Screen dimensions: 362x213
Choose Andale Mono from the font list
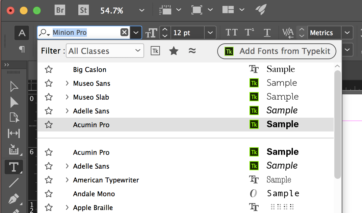94,194
